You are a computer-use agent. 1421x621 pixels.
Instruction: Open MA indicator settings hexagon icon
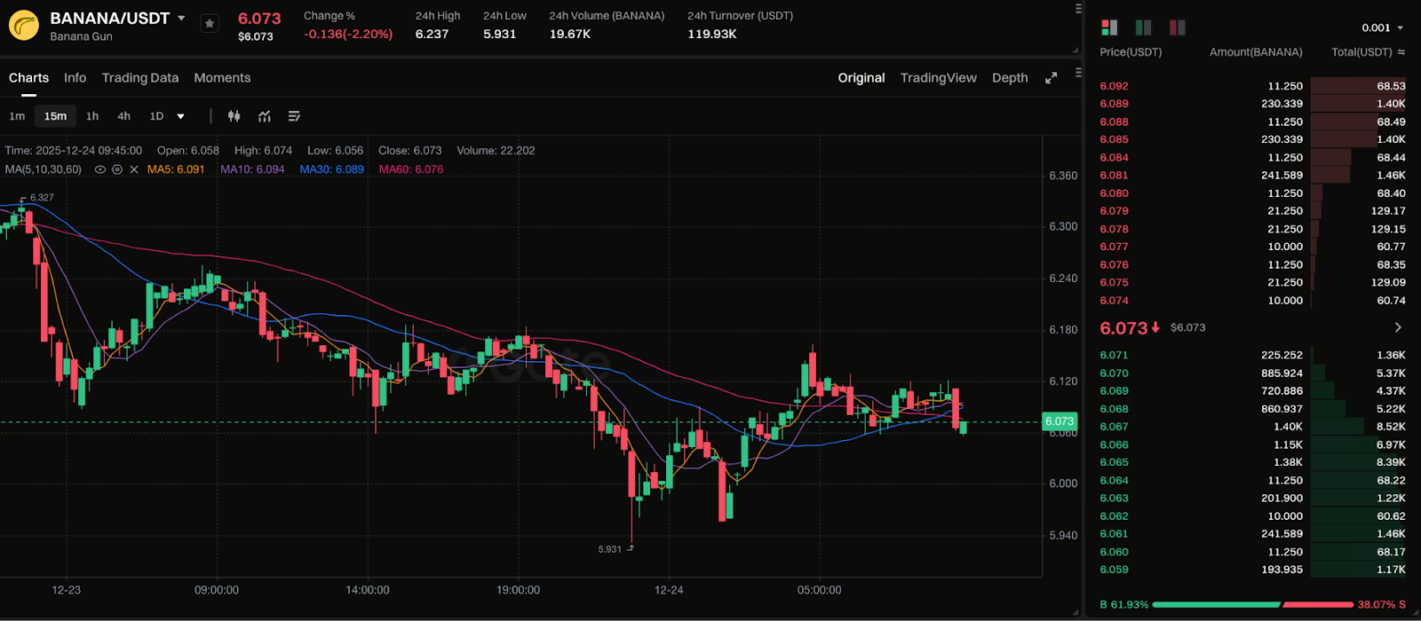[117, 169]
